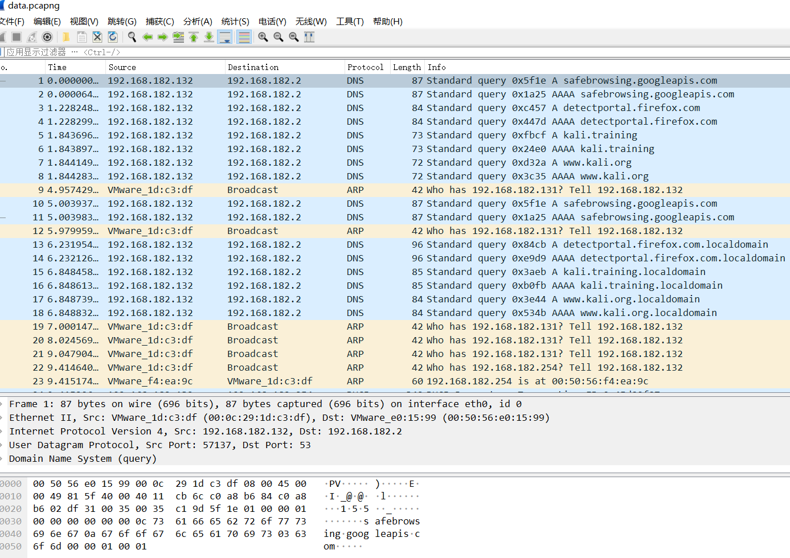
Task: Sort by Time column header
Action: coord(75,67)
